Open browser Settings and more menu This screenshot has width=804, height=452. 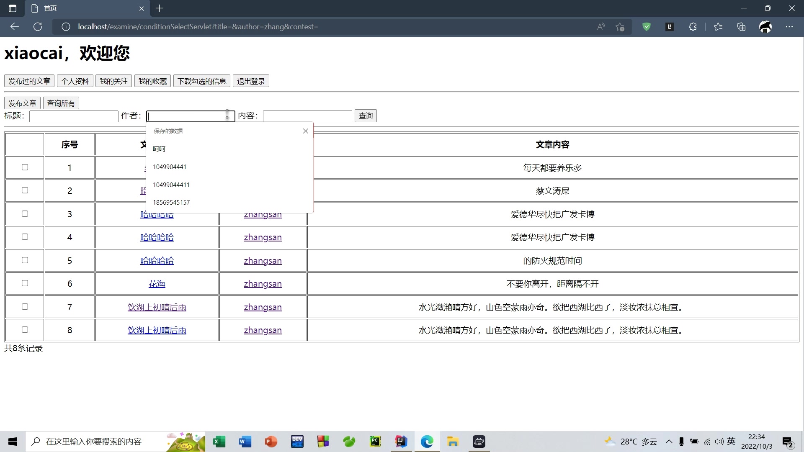[789, 27]
